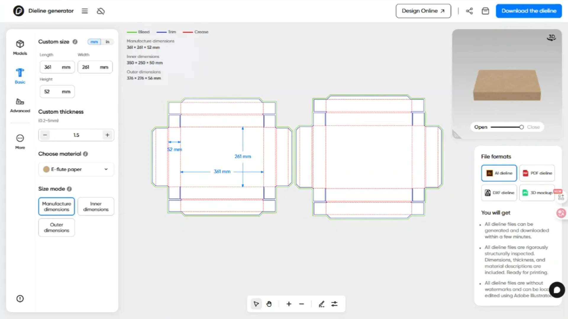This screenshot has height=319, width=568.
Task: Click the Pacdora logo icon
Action: click(18, 11)
